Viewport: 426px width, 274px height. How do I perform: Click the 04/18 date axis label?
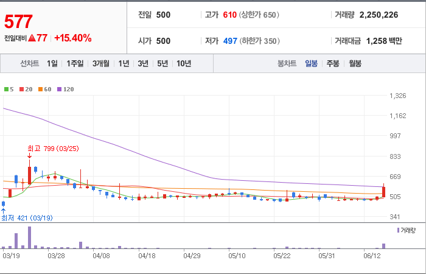(x=147, y=256)
